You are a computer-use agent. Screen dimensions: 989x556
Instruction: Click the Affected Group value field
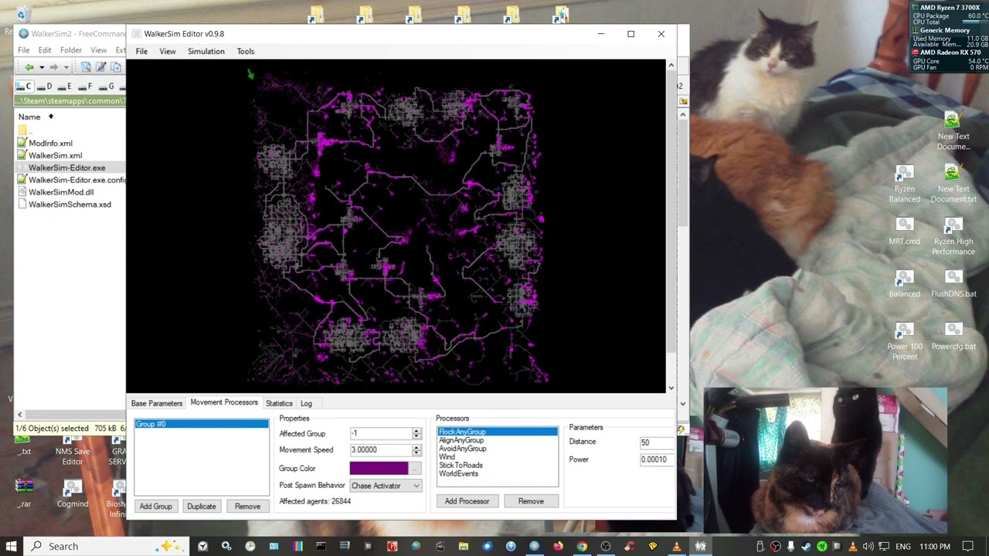point(380,433)
